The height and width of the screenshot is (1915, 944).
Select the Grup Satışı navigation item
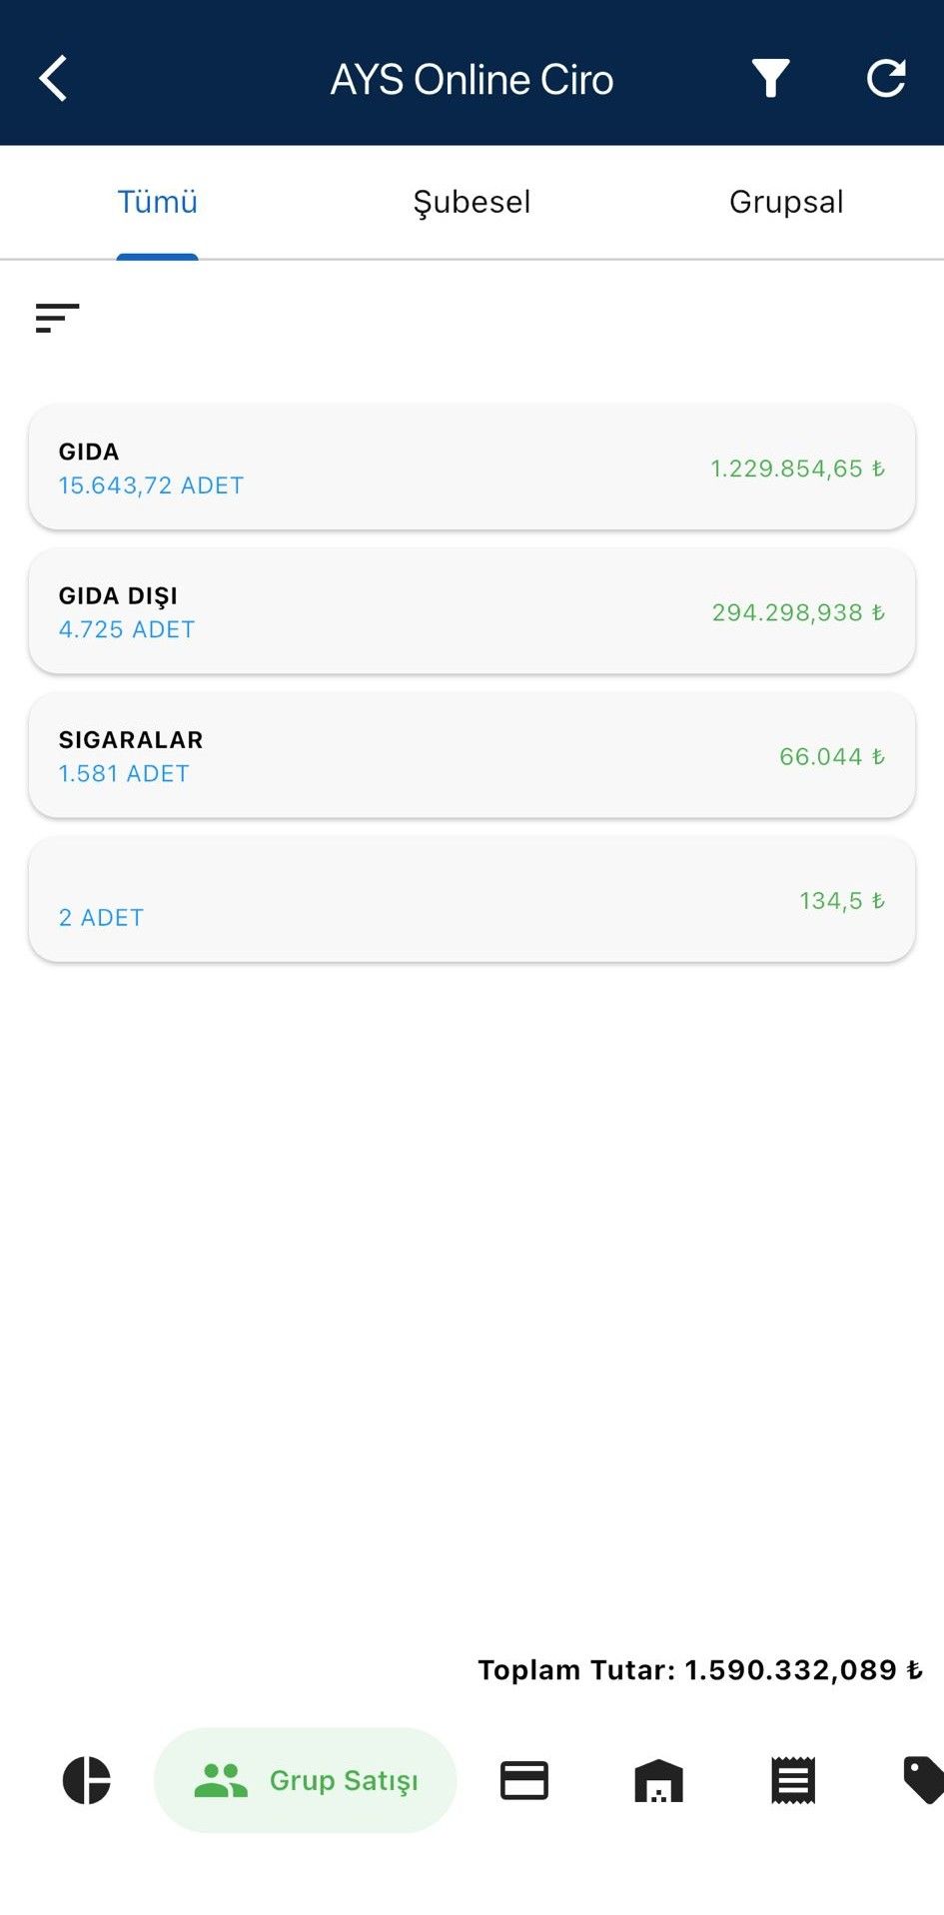[306, 1780]
